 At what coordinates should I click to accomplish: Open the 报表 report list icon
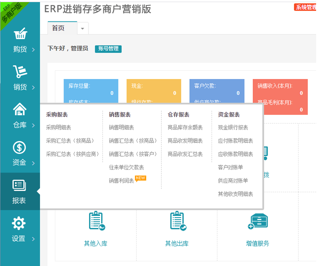pos(19,185)
